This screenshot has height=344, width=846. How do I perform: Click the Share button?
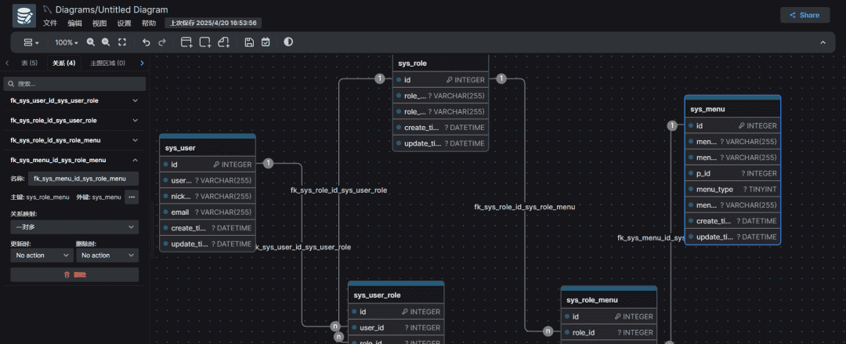pyautogui.click(x=804, y=15)
